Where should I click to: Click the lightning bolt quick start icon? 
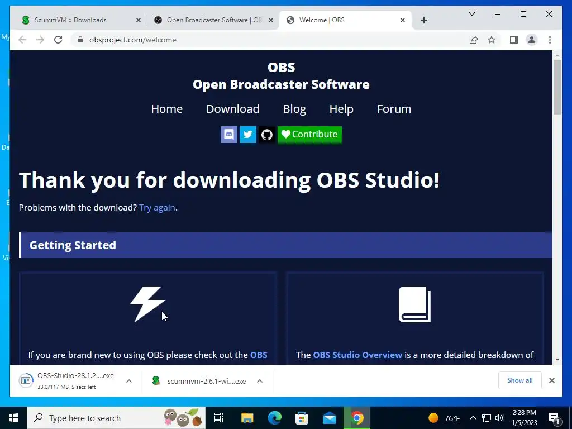tap(147, 304)
